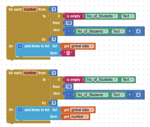The height and width of the screenshot is (127, 150).
Task: Click 'get' on bottom number block
Action: pyautogui.click(x=66, y=117)
